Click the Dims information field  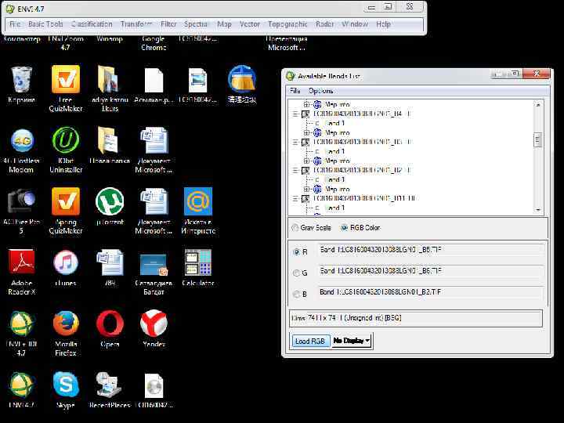tap(416, 318)
